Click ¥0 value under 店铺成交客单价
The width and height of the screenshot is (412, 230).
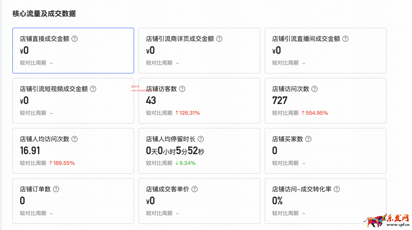coord(150,200)
